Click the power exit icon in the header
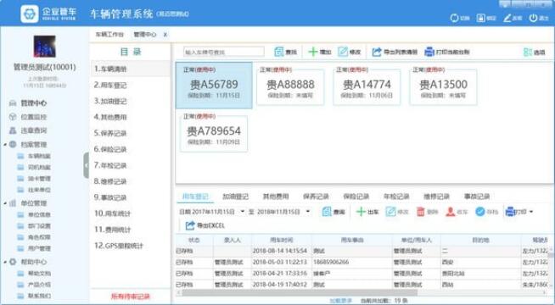 [x=534, y=18]
